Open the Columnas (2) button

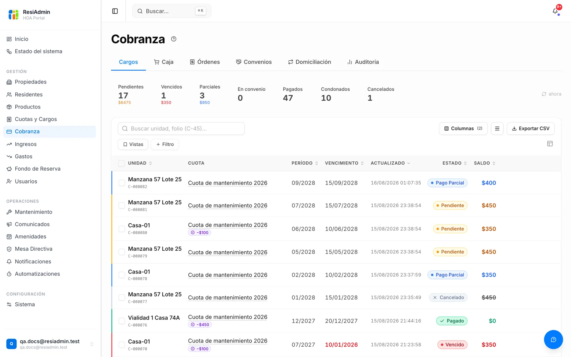[463, 129]
